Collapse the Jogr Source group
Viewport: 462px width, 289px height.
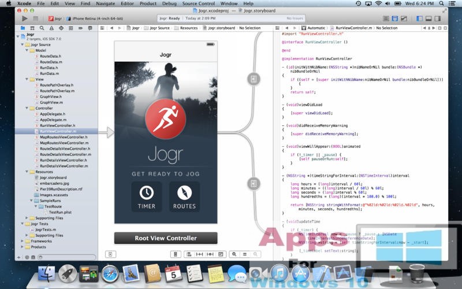pyautogui.click(x=23, y=45)
